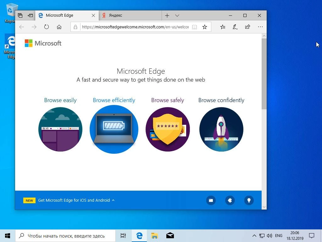Viewport: 322px width, 242px height.
Task: Open the volume control in tray
Action: [269, 236]
